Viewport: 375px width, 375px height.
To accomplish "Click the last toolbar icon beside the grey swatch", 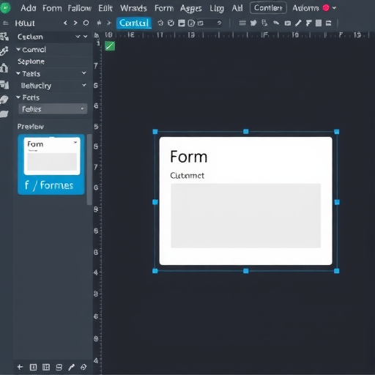I will tap(328, 23).
